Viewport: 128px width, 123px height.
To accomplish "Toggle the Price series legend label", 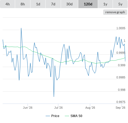I will tap(55, 116).
